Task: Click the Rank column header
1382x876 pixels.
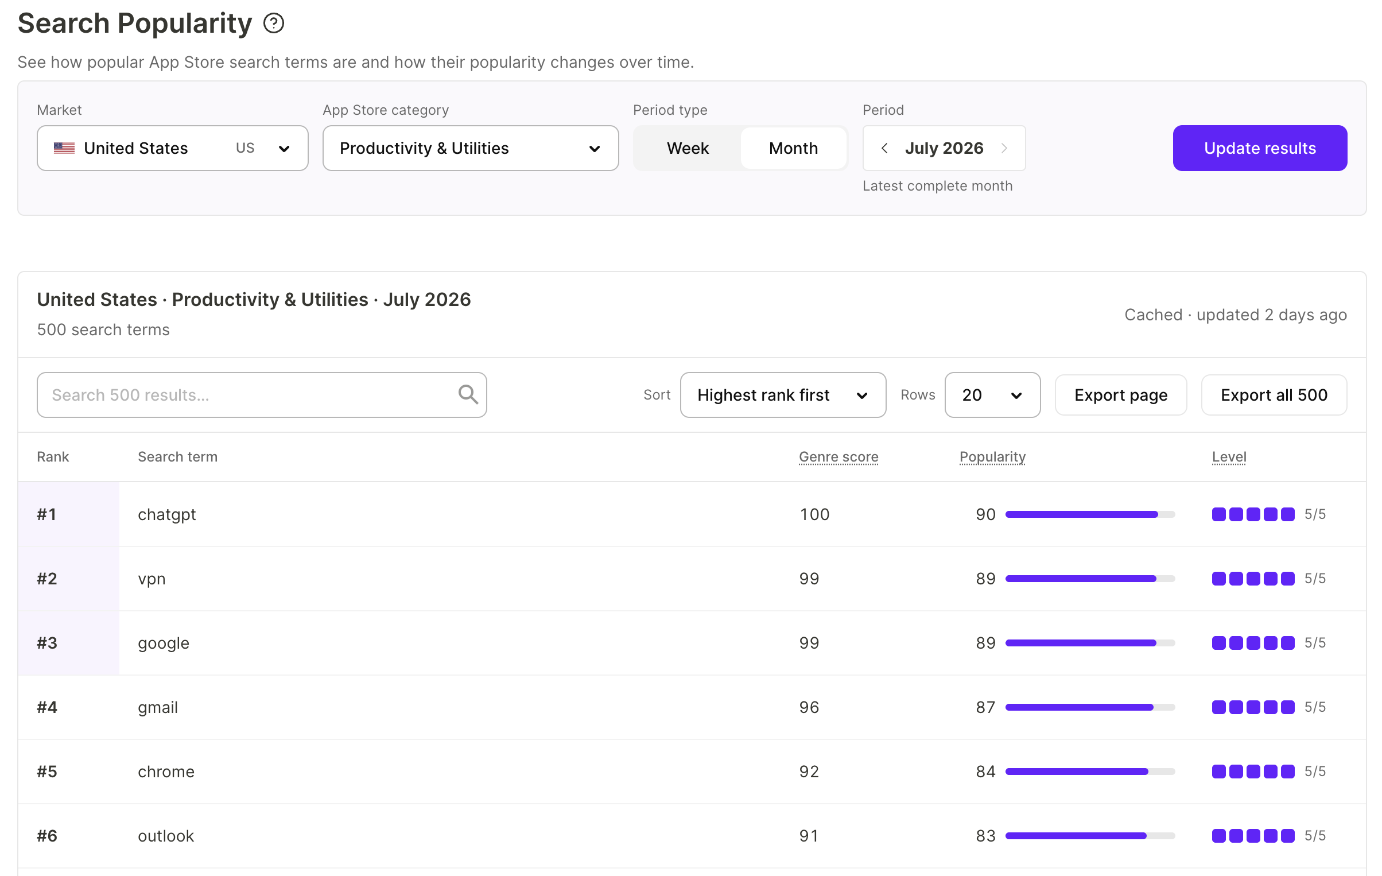Action: [x=53, y=457]
